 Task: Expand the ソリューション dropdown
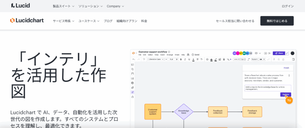coord(91,6)
